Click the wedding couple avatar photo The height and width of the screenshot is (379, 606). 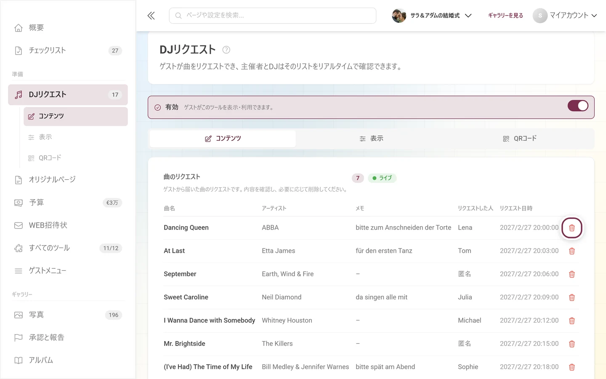point(399,16)
